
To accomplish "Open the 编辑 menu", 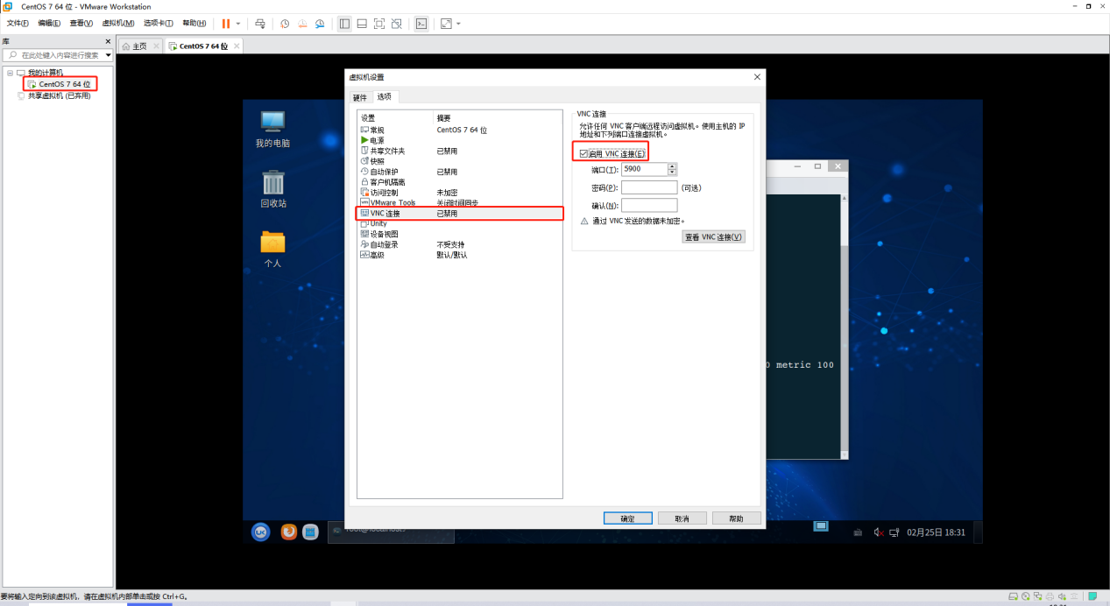I will pos(49,24).
